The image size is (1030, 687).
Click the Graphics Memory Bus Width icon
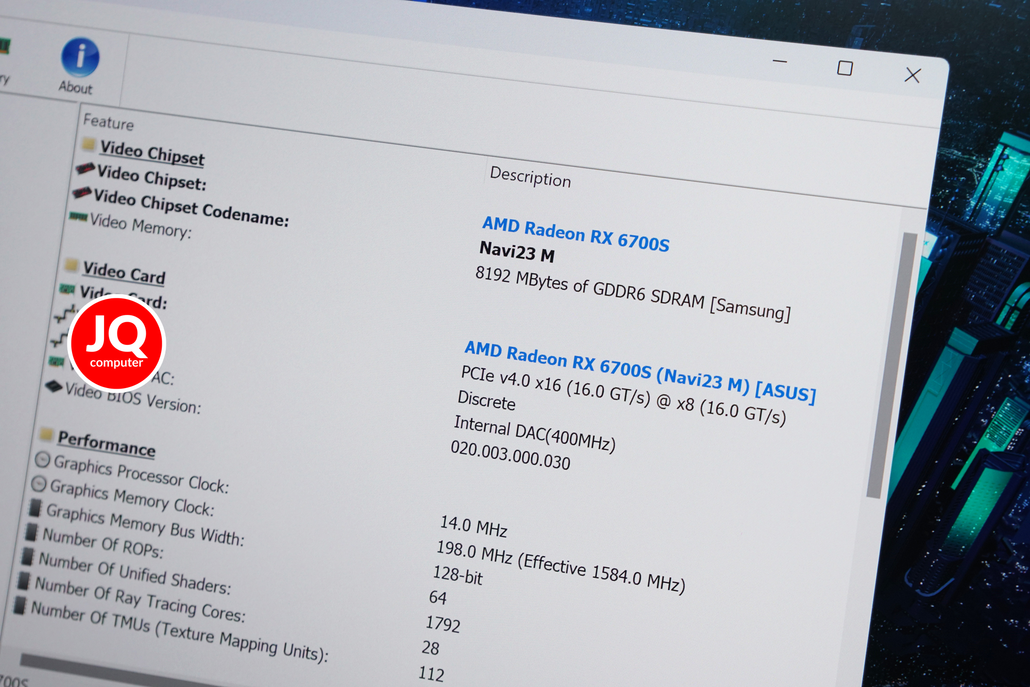(x=35, y=508)
